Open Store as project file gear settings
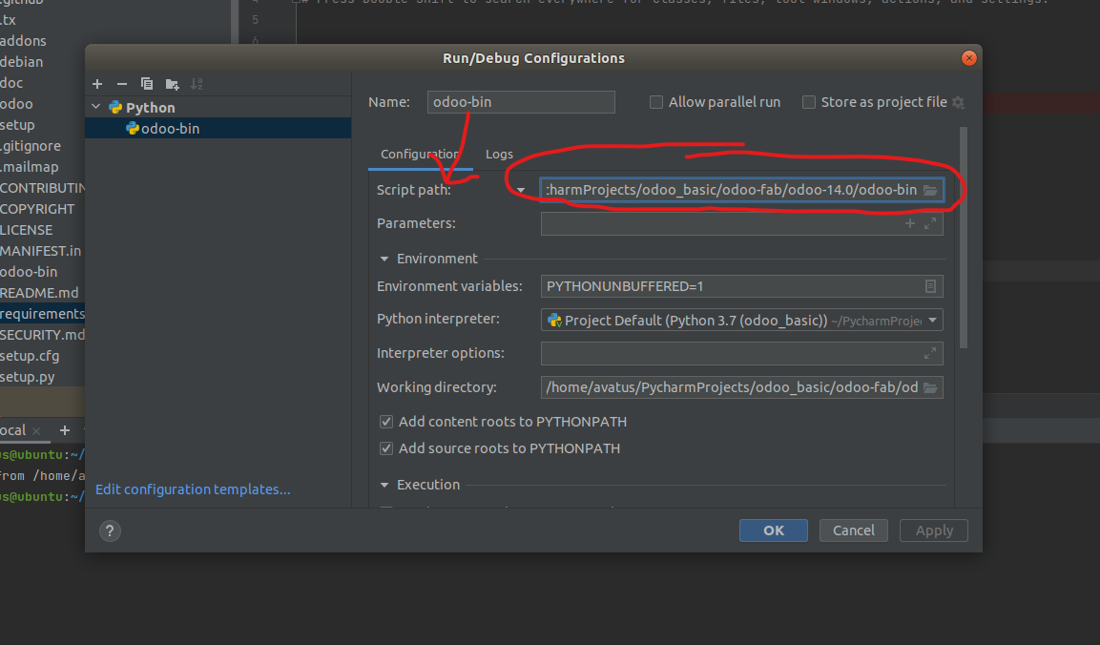 [958, 102]
